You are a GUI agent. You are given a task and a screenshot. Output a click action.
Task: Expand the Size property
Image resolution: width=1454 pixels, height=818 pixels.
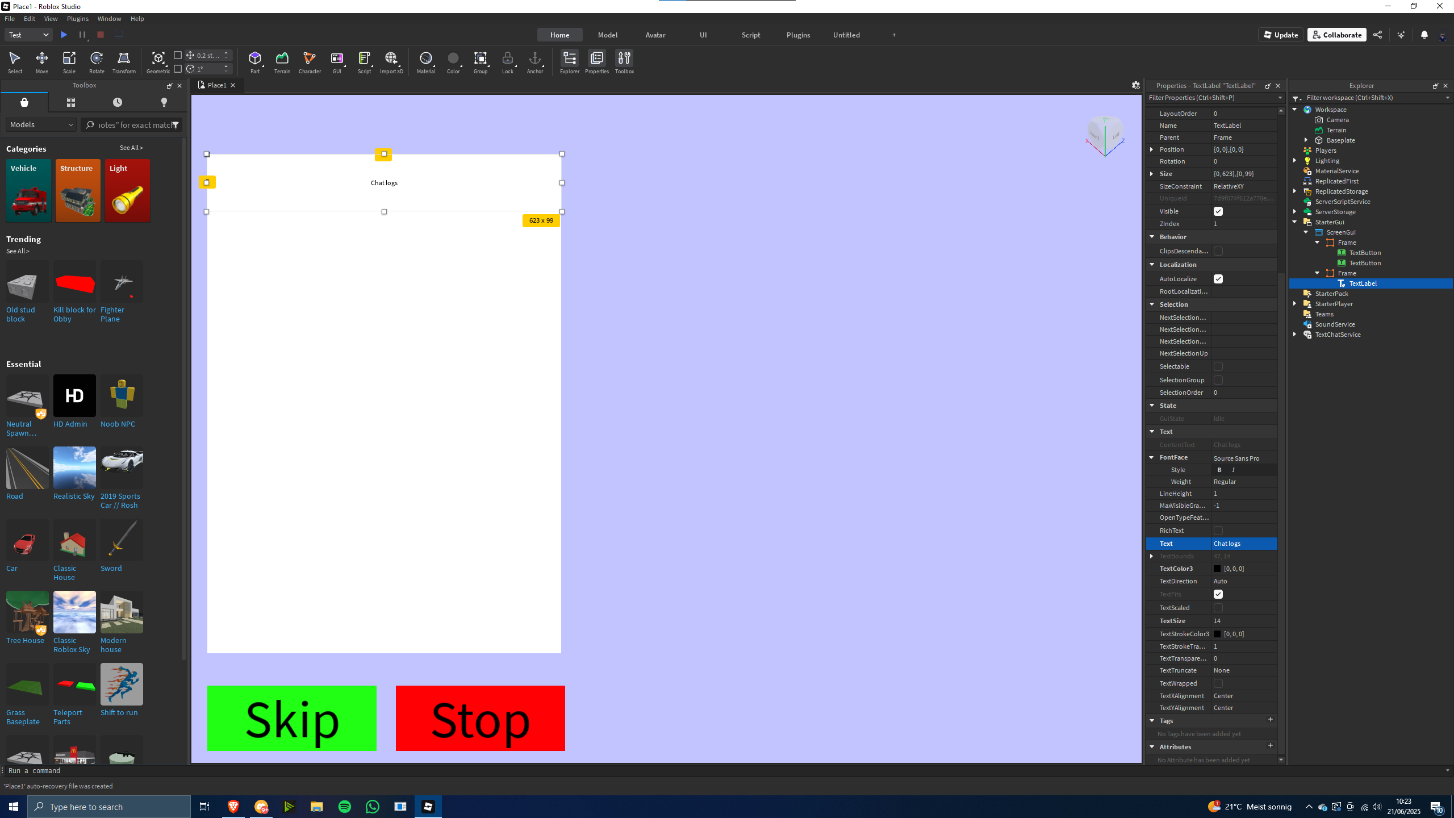pos(1152,174)
